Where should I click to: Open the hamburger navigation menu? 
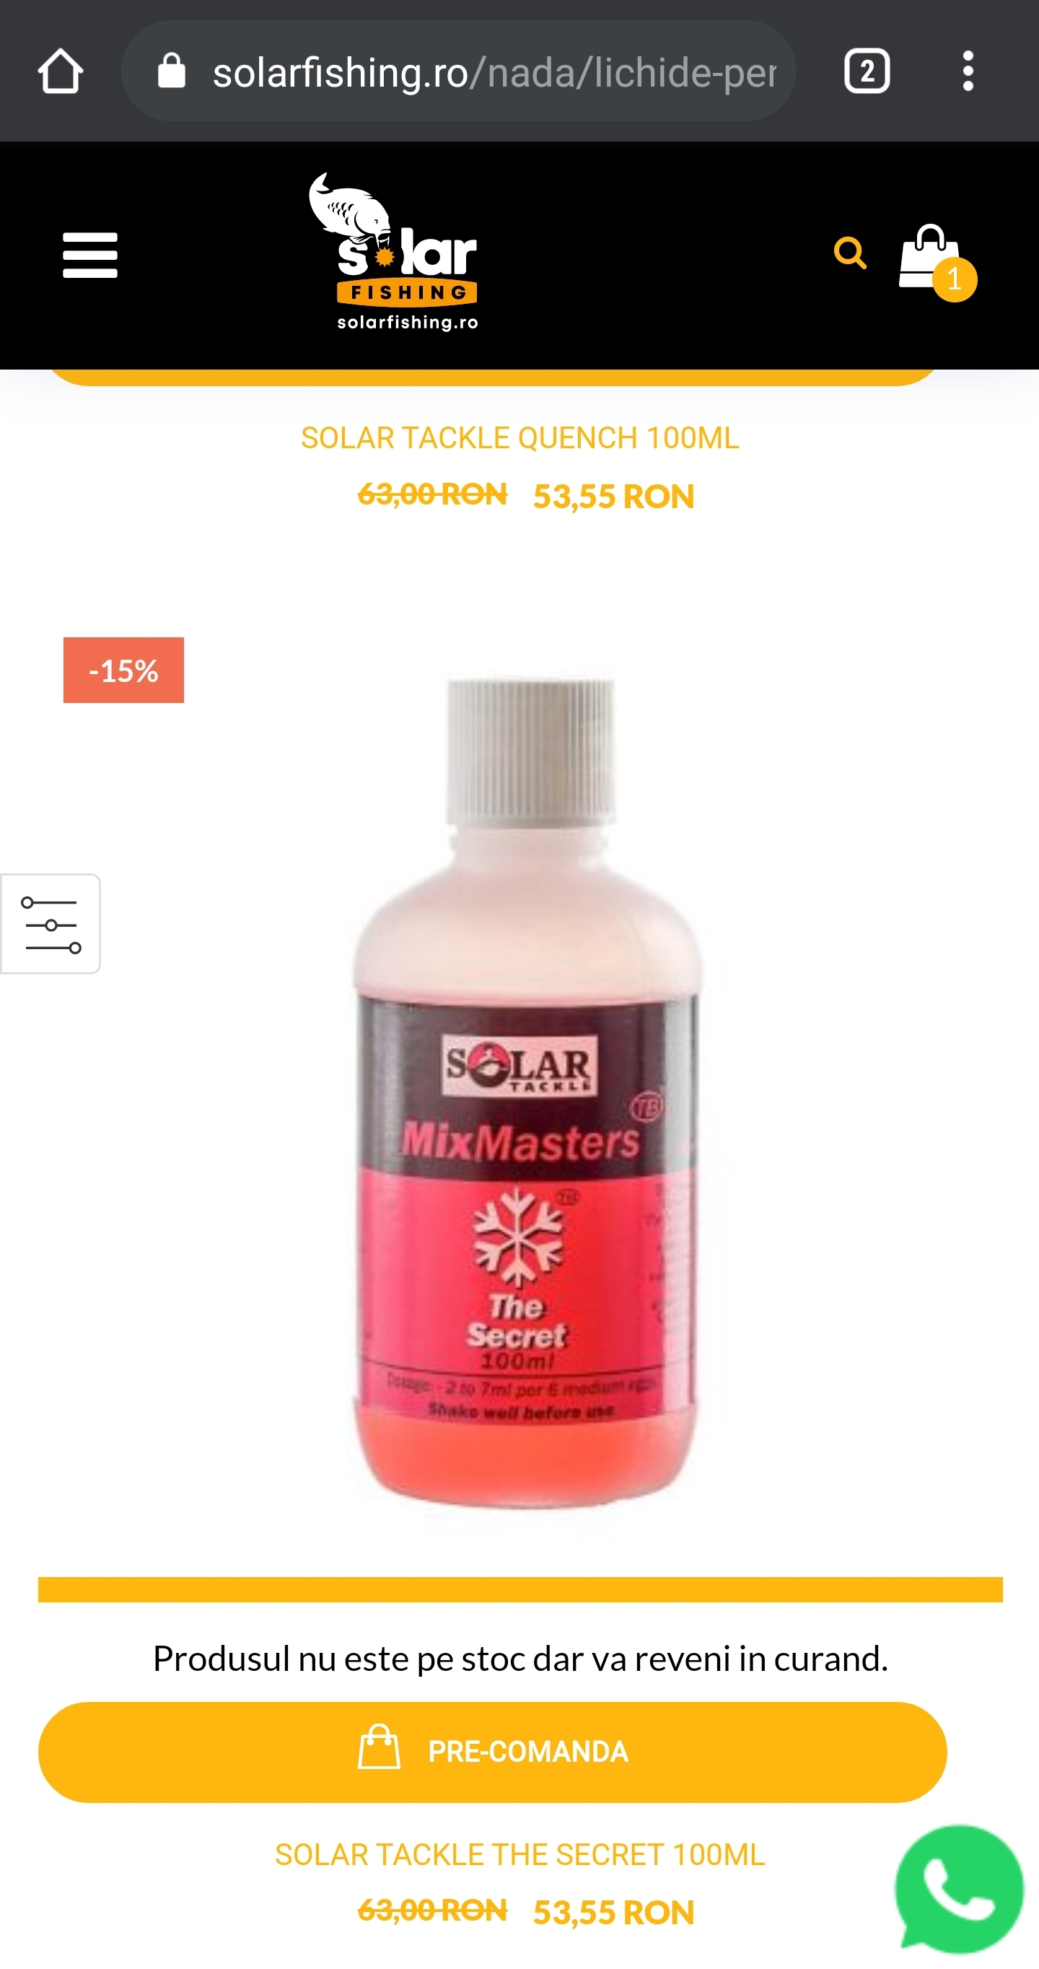[x=90, y=256]
